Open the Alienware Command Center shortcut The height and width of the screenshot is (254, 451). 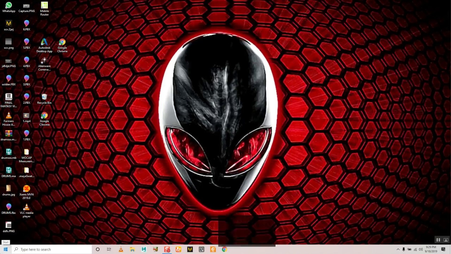tap(44, 64)
